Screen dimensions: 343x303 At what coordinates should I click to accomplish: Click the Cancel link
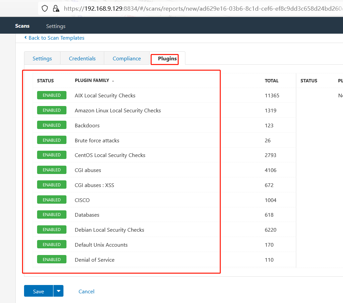[87, 291]
